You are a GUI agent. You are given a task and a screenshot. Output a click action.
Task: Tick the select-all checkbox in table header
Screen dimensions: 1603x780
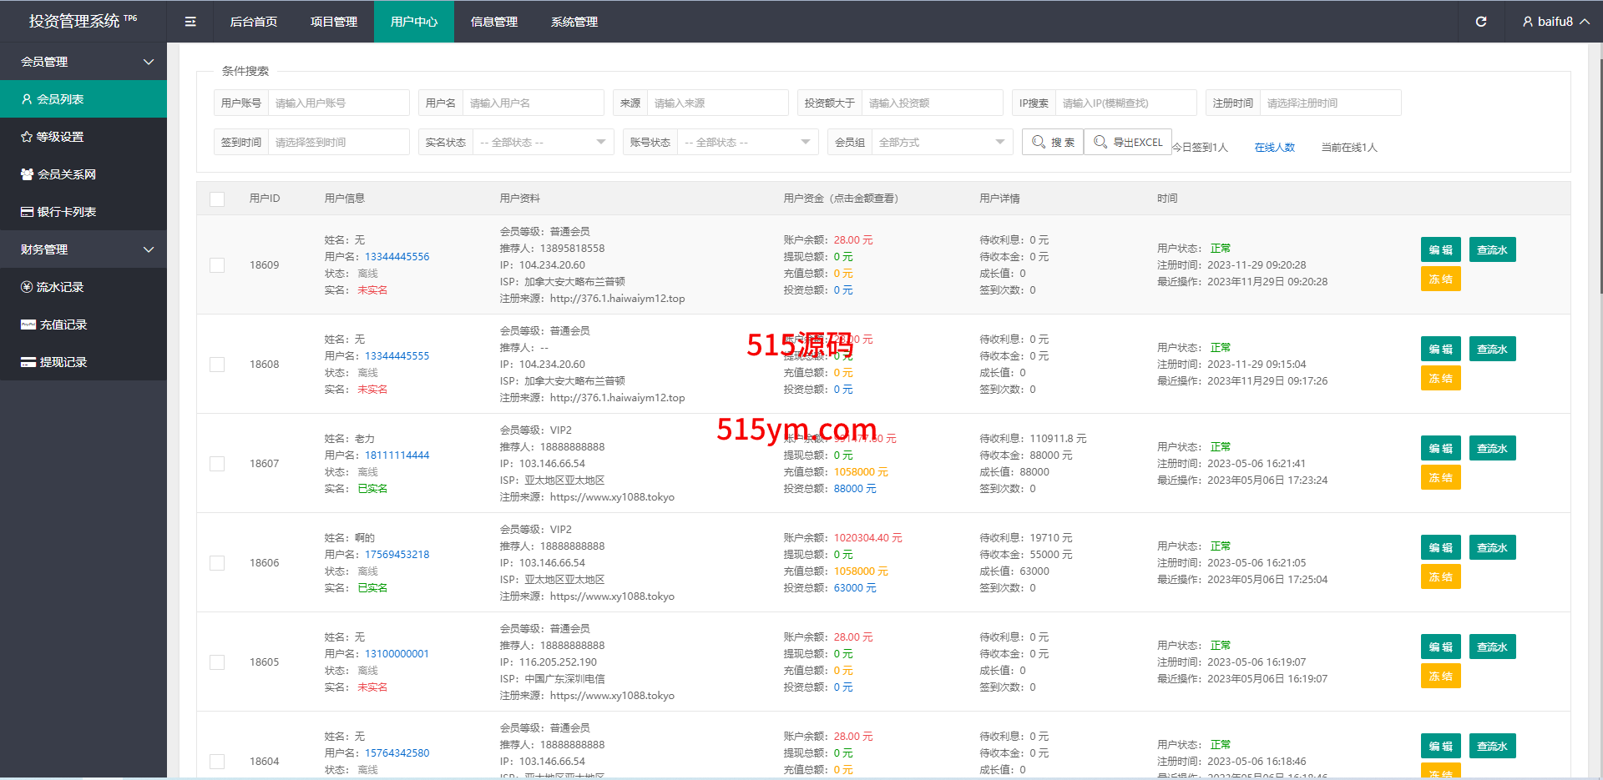tap(217, 199)
